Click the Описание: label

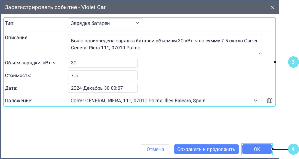click(16, 37)
